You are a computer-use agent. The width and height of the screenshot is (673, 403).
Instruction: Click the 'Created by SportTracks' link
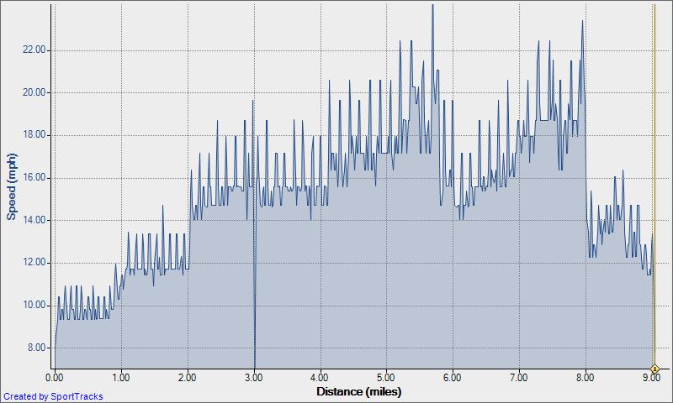[x=53, y=396]
